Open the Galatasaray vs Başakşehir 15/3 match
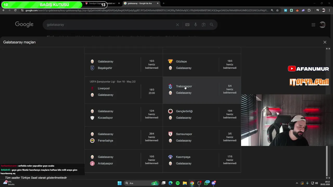This screenshot has width=333, height=187. pyautogui.click(x=124, y=65)
